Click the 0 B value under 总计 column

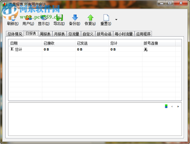(113, 49)
